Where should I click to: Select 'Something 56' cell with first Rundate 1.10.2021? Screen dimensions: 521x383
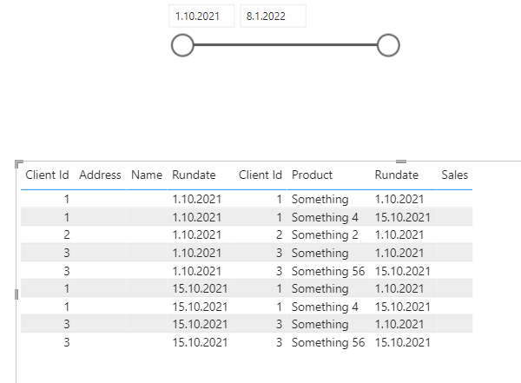(328, 271)
